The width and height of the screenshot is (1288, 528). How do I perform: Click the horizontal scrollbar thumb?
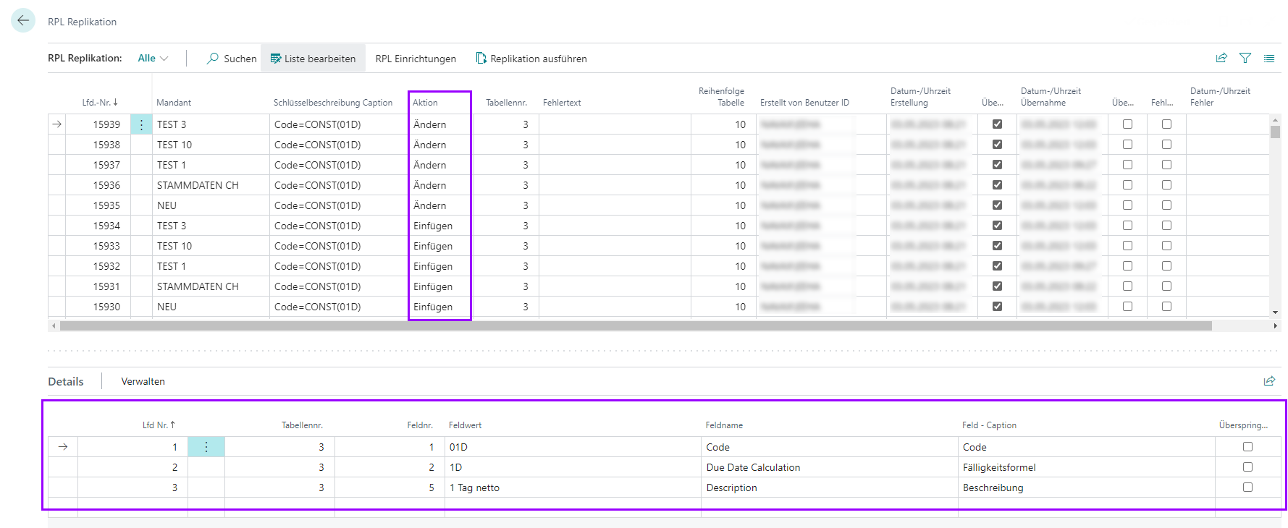click(x=636, y=326)
